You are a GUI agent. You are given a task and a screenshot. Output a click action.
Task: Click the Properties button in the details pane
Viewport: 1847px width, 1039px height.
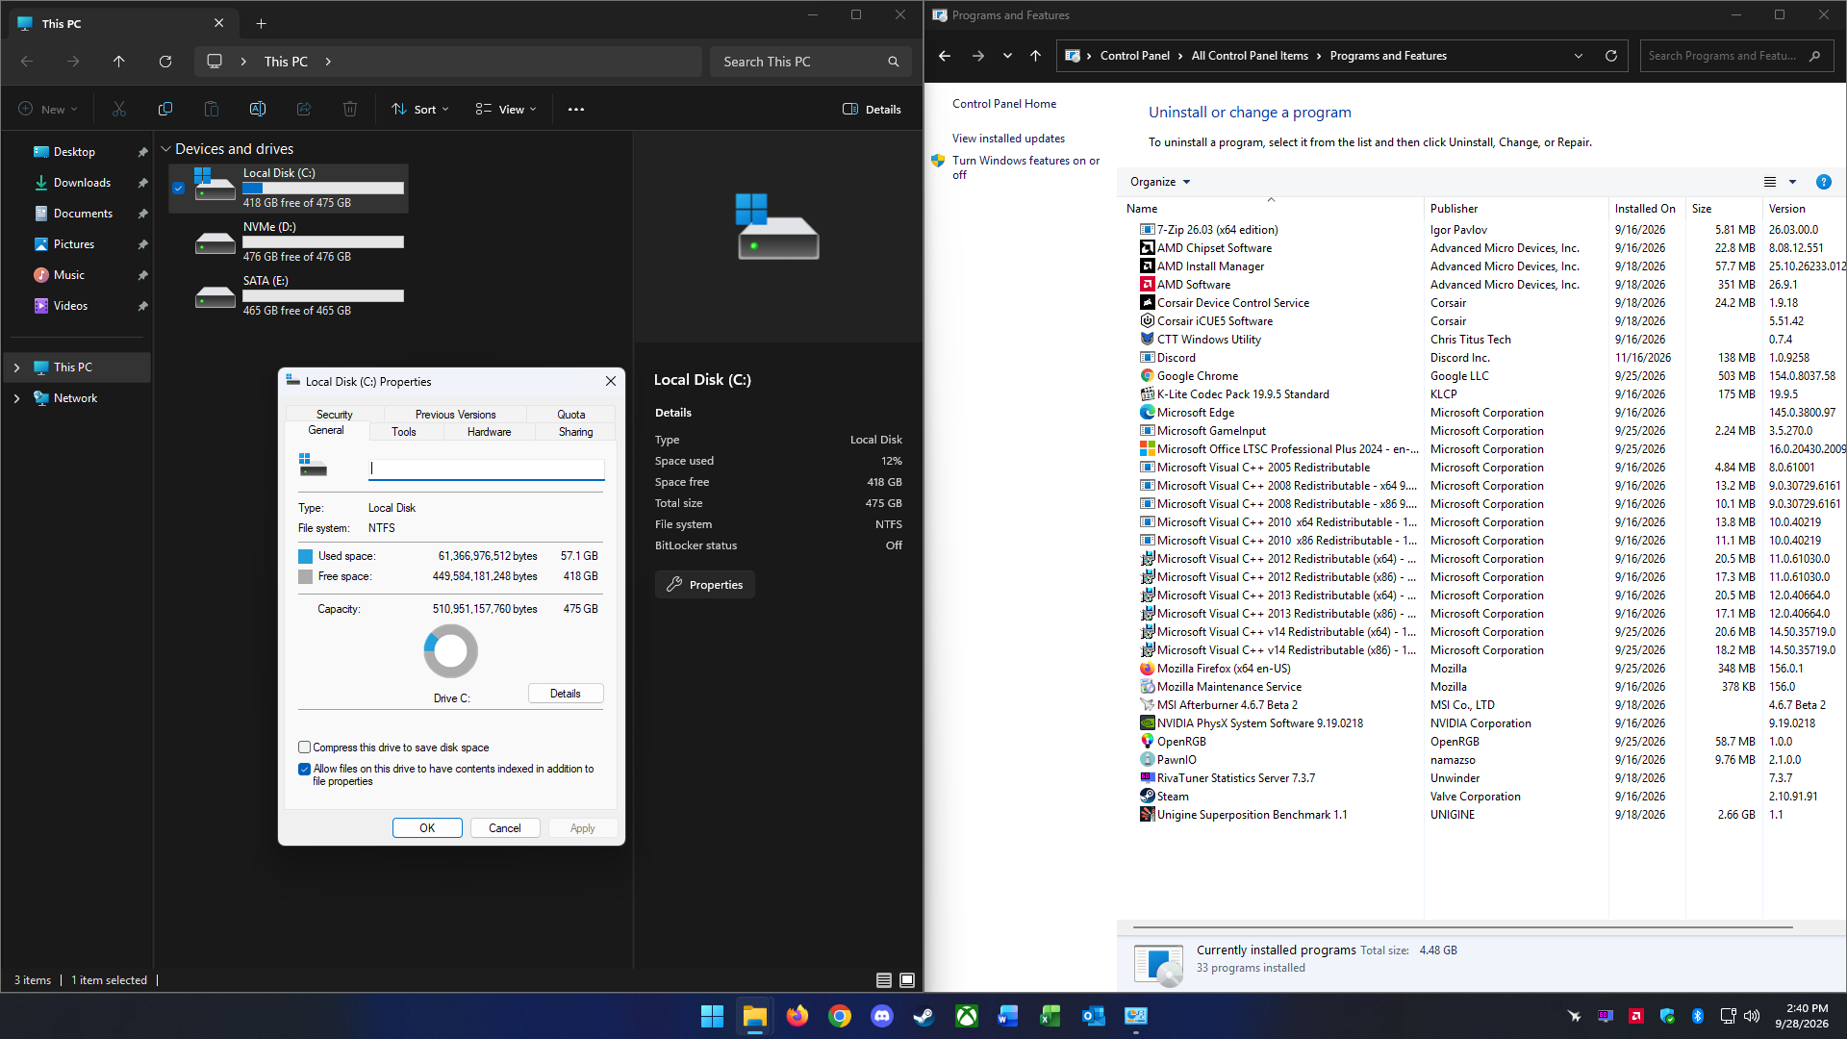pos(705,585)
